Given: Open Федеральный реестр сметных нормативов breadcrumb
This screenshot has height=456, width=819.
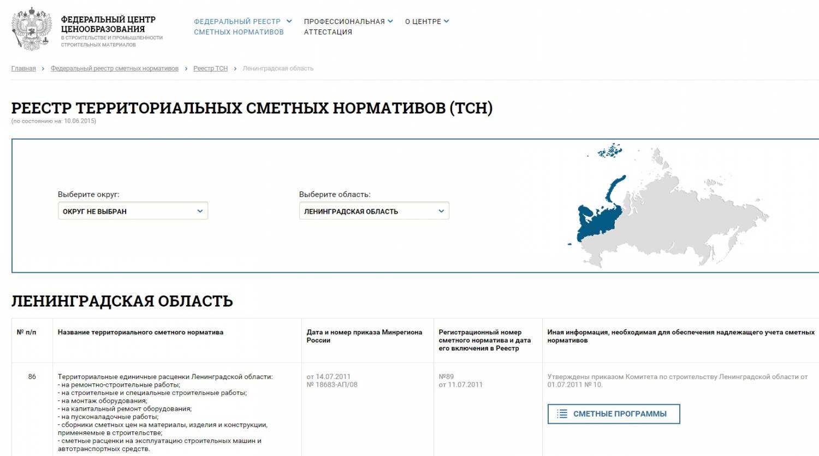Looking at the screenshot, I should coord(115,69).
